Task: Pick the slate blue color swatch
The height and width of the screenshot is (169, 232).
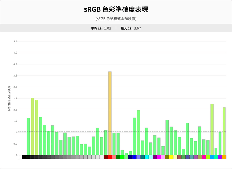Action: [187, 157]
